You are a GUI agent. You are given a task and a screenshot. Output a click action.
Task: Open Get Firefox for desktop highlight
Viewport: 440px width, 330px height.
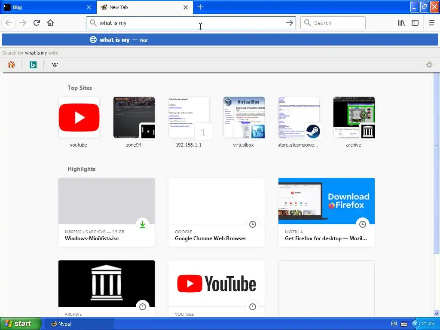pyautogui.click(x=327, y=212)
